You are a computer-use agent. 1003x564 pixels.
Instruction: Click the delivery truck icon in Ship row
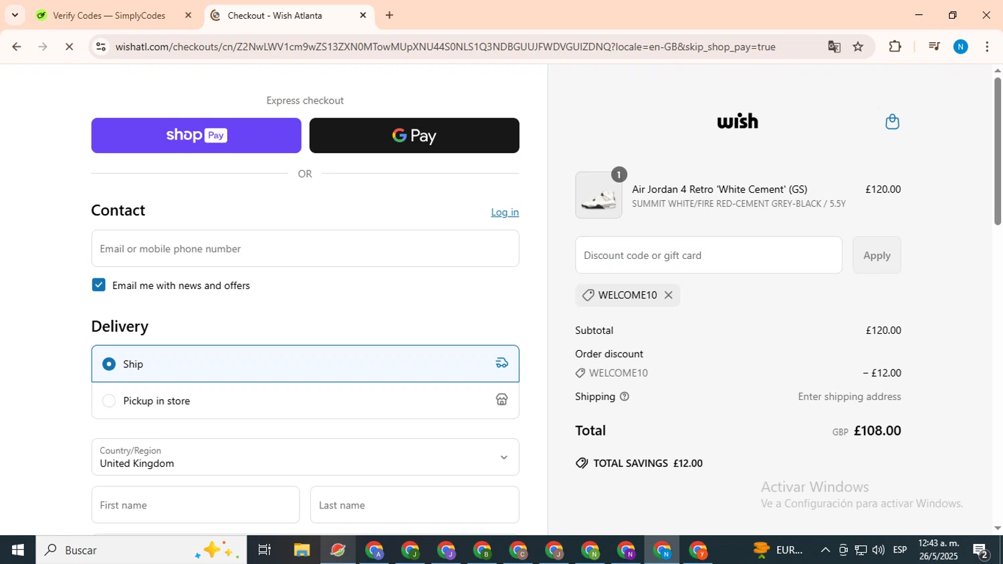(x=501, y=363)
